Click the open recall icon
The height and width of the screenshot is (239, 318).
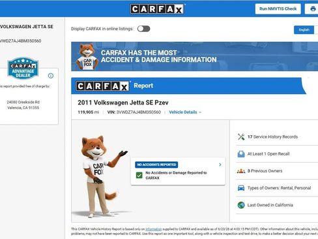241,154
